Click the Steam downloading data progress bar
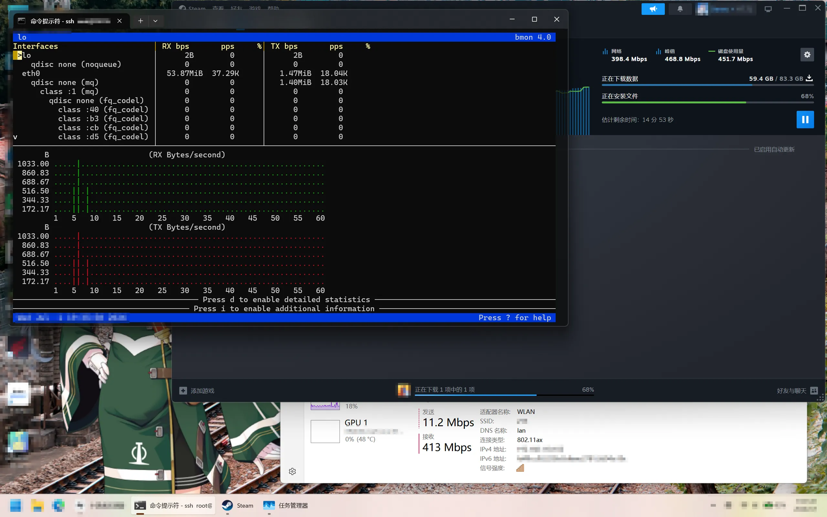 click(707, 85)
